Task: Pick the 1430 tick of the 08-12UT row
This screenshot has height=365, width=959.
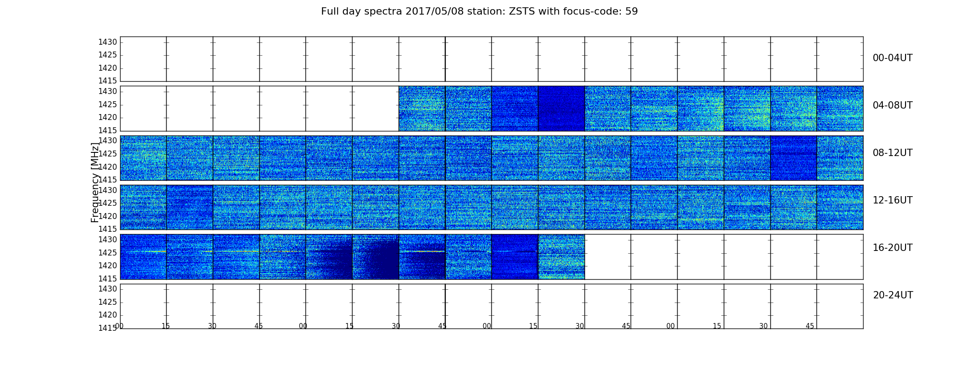Action: pyautogui.click(x=108, y=141)
